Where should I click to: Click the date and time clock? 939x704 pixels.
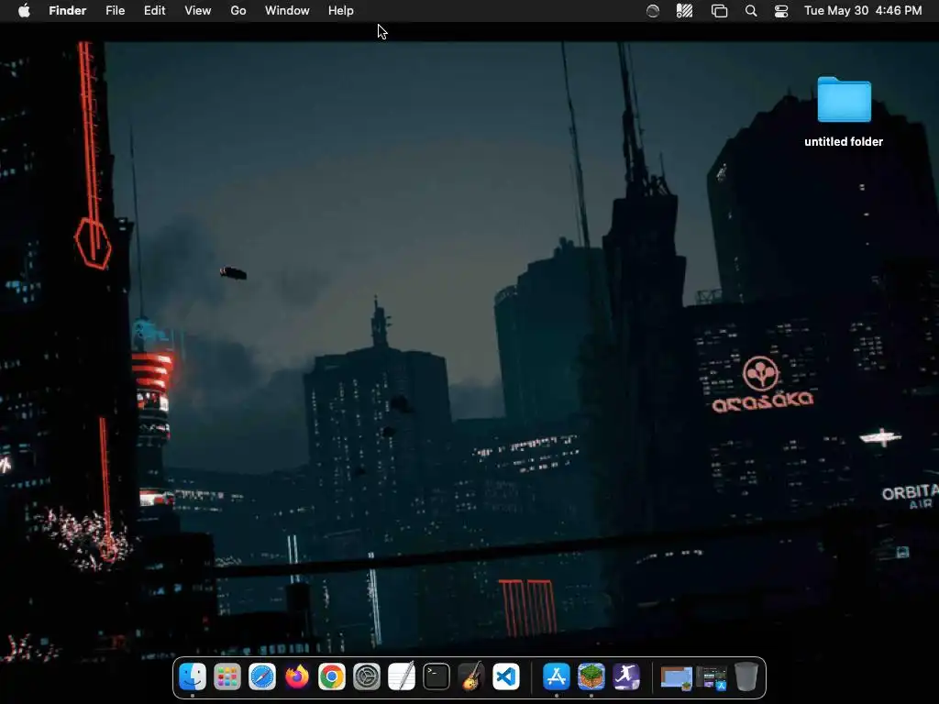[x=863, y=11]
